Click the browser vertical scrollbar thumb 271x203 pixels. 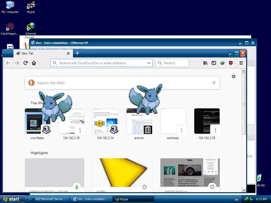pos(244,104)
